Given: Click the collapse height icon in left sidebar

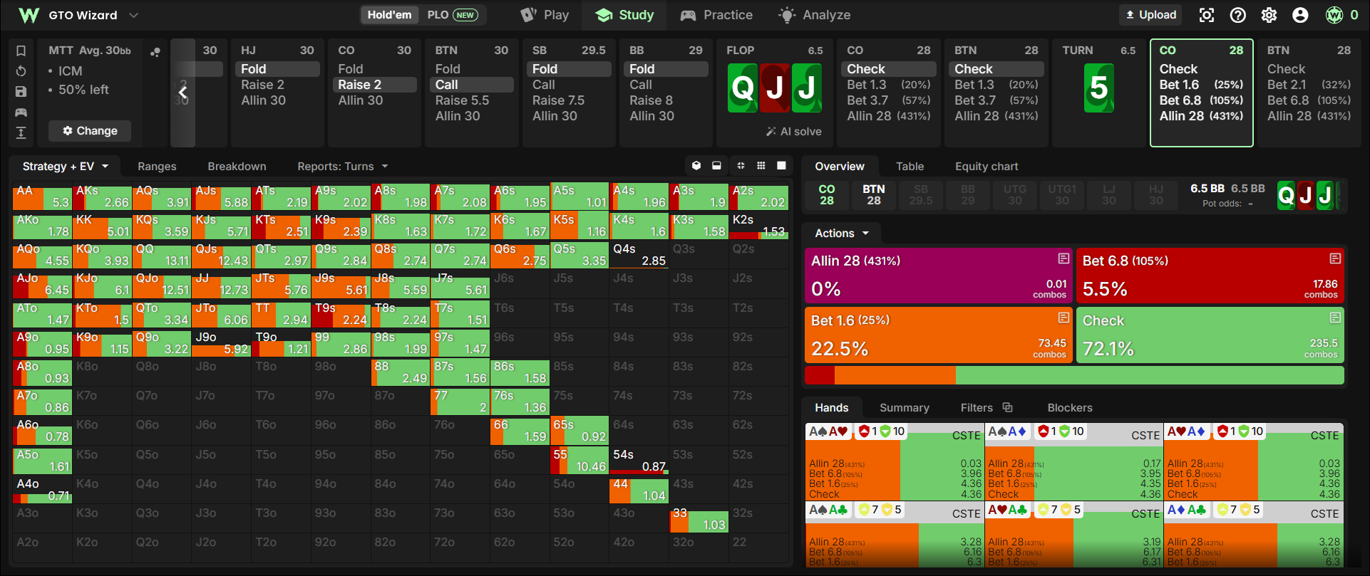Looking at the screenshot, I should [21, 132].
